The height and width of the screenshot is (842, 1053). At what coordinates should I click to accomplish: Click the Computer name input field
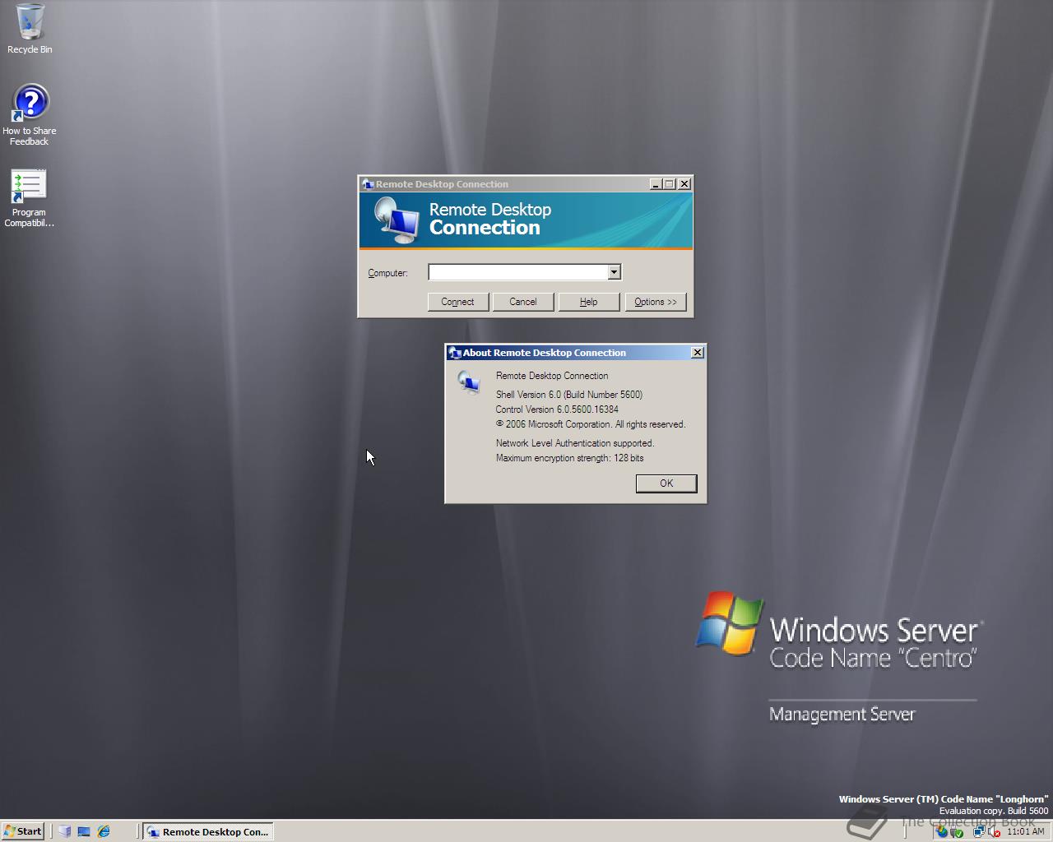point(517,272)
